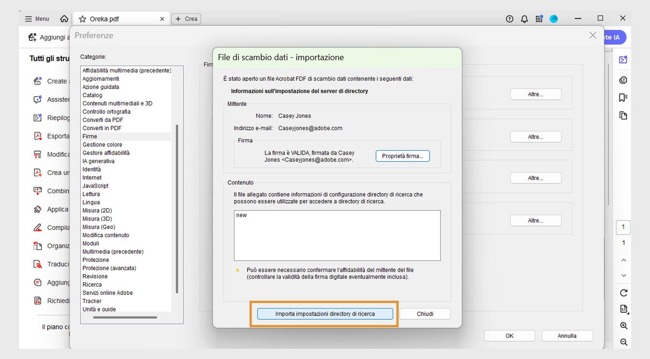Open Proprietà firma details
This screenshot has width=650, height=359.
pyautogui.click(x=403, y=156)
